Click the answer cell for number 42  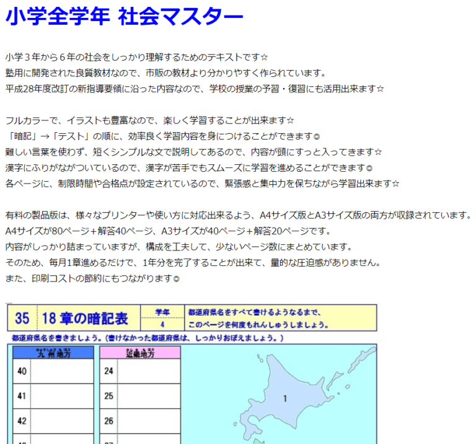click(62, 421)
